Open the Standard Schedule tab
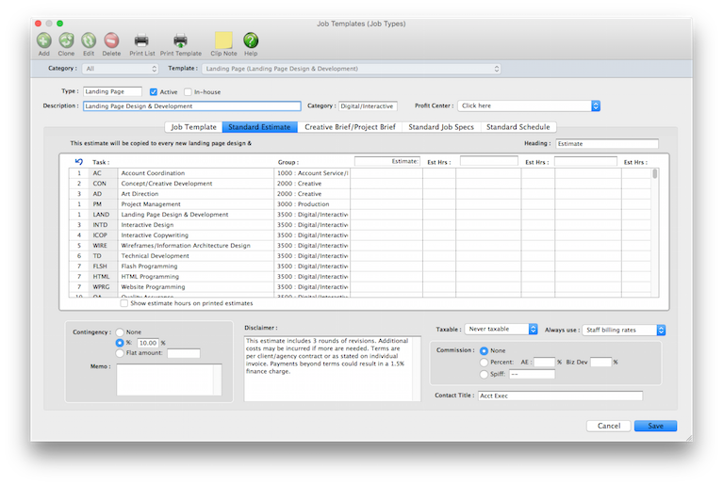The width and height of the screenshot is (723, 485). point(518,127)
